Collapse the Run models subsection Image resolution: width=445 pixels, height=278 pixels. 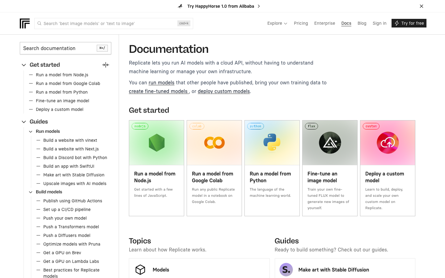31,132
